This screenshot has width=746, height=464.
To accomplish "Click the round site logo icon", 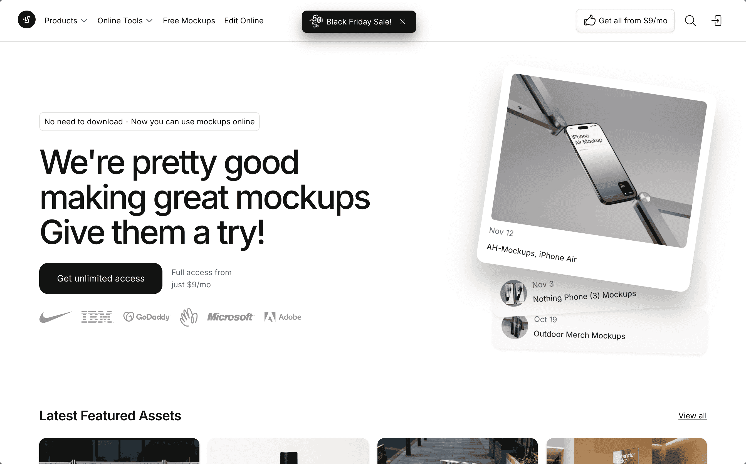I will tap(26, 20).
